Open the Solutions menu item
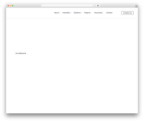Screen dimensions: 144x122 (77, 13)
